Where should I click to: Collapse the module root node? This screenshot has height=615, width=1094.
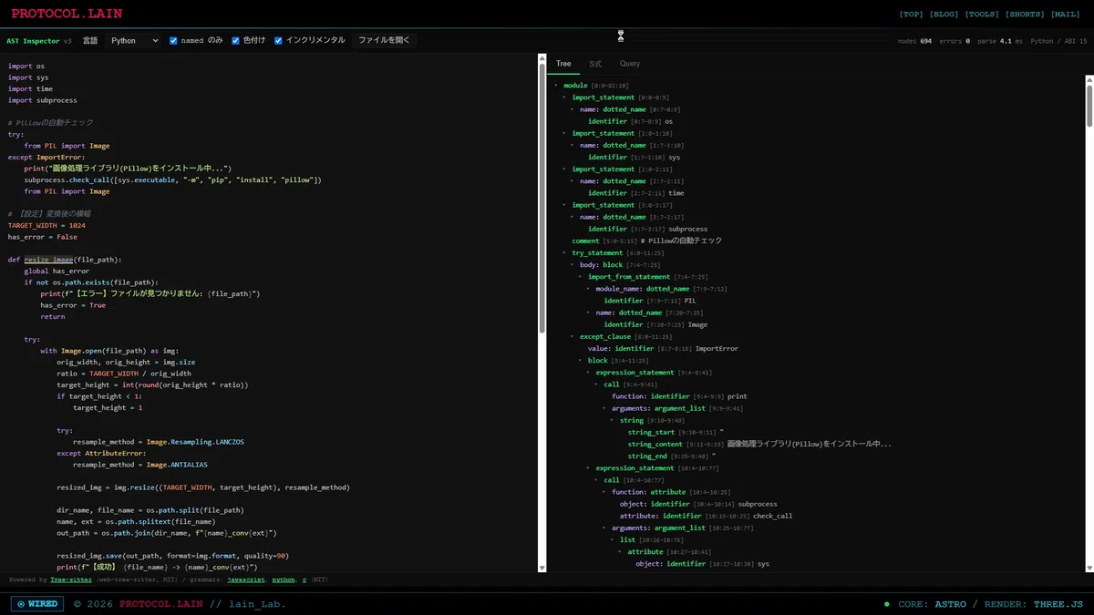[x=556, y=86]
